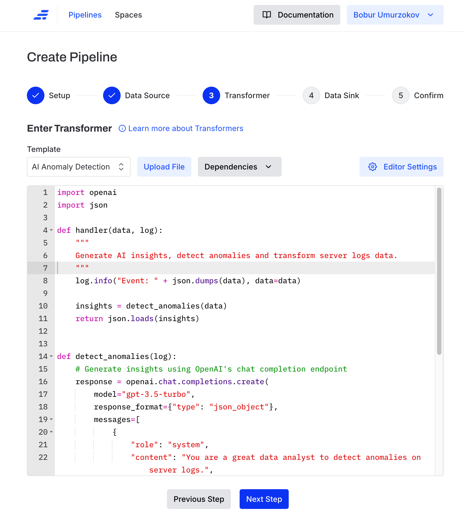Click the Enter Transformer heading
The image size is (465, 521).
click(69, 128)
